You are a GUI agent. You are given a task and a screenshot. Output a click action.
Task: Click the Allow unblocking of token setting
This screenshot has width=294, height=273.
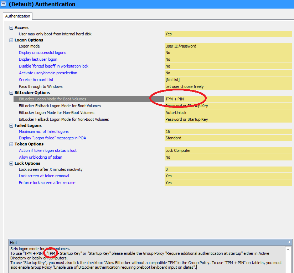pos(41,157)
